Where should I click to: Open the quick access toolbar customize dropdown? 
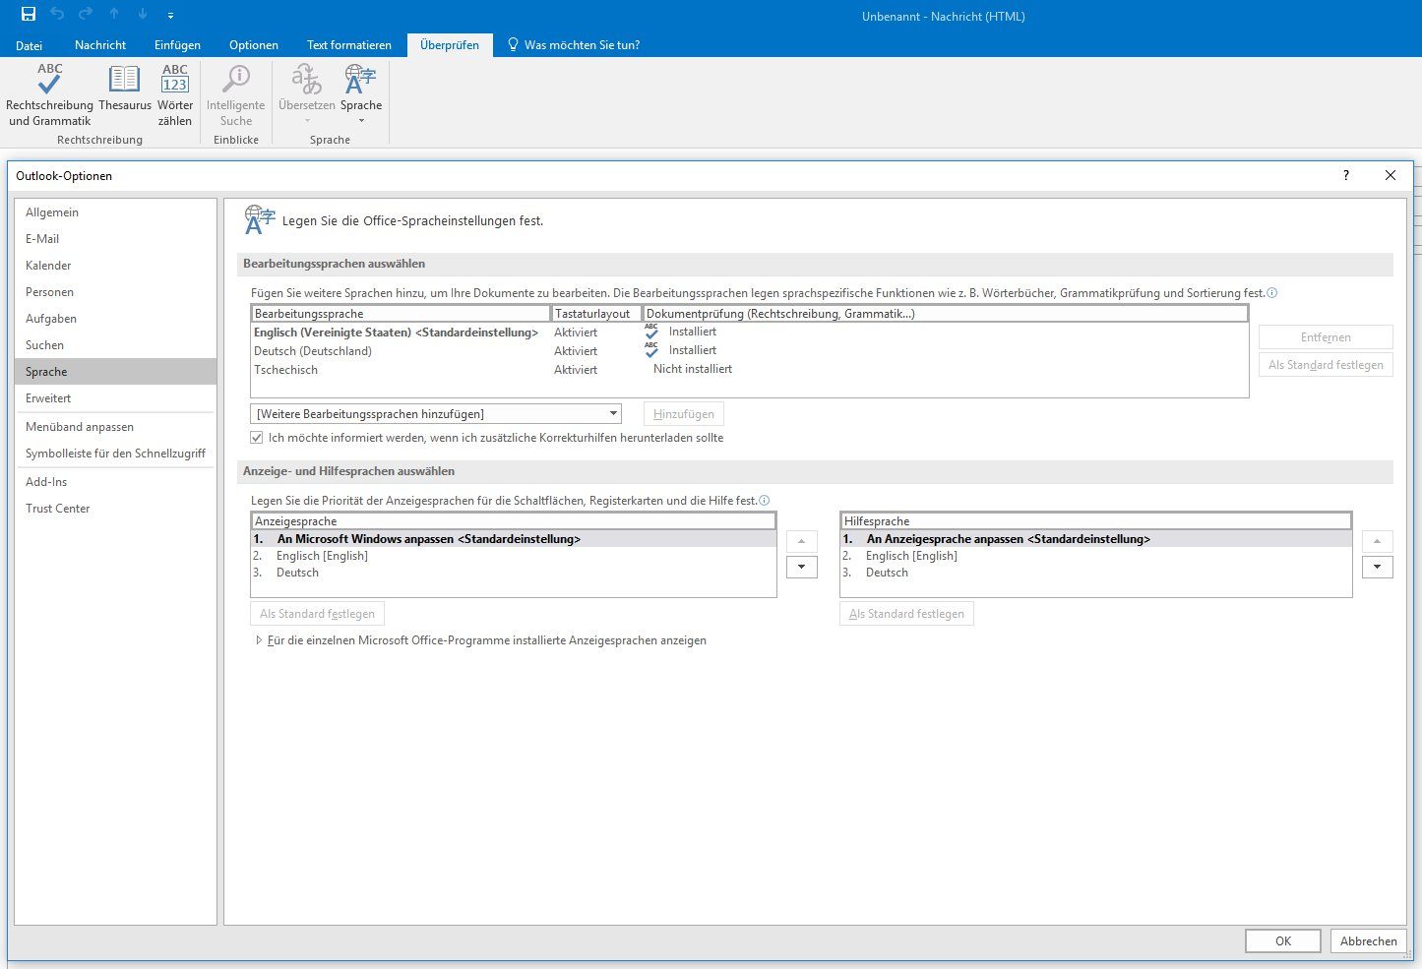170,15
